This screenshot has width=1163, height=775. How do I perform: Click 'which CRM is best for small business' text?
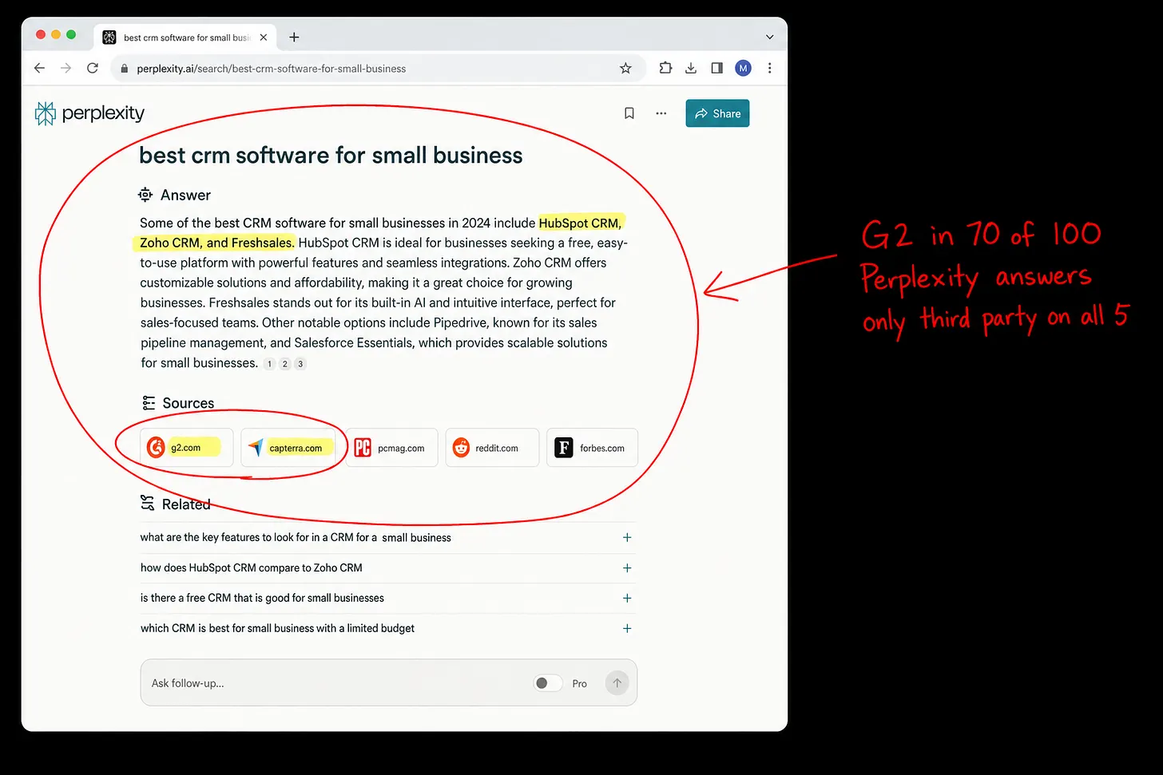tap(277, 628)
